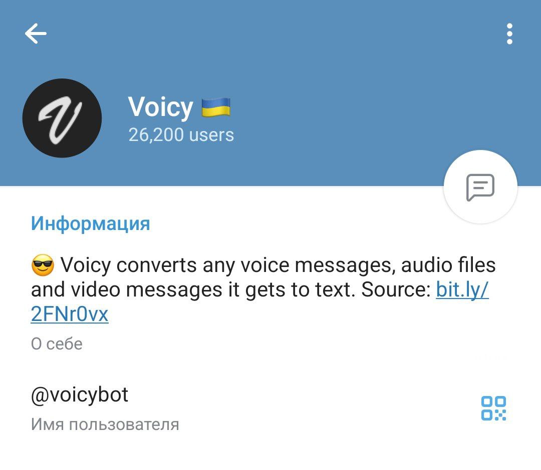Tap the sunglasses emoji in the description
The image size is (541, 470).
[43, 265]
